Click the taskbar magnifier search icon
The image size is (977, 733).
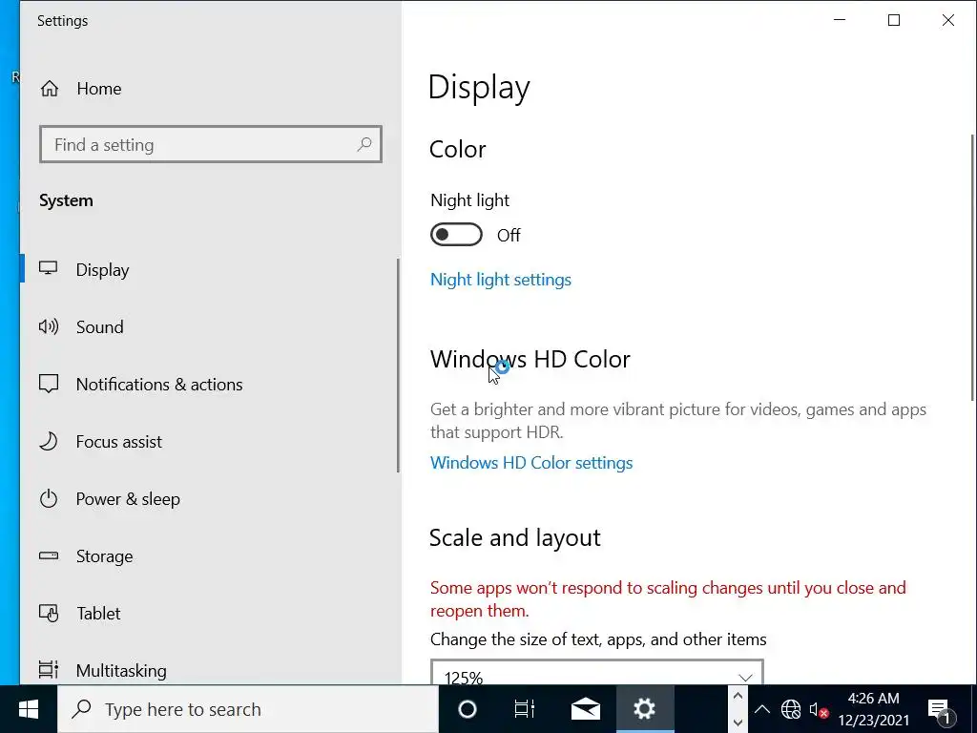tap(82, 709)
